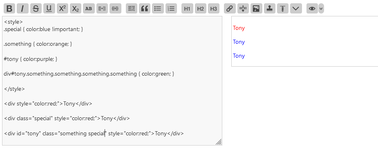
Task: Underline the selected text
Action: click(49, 9)
